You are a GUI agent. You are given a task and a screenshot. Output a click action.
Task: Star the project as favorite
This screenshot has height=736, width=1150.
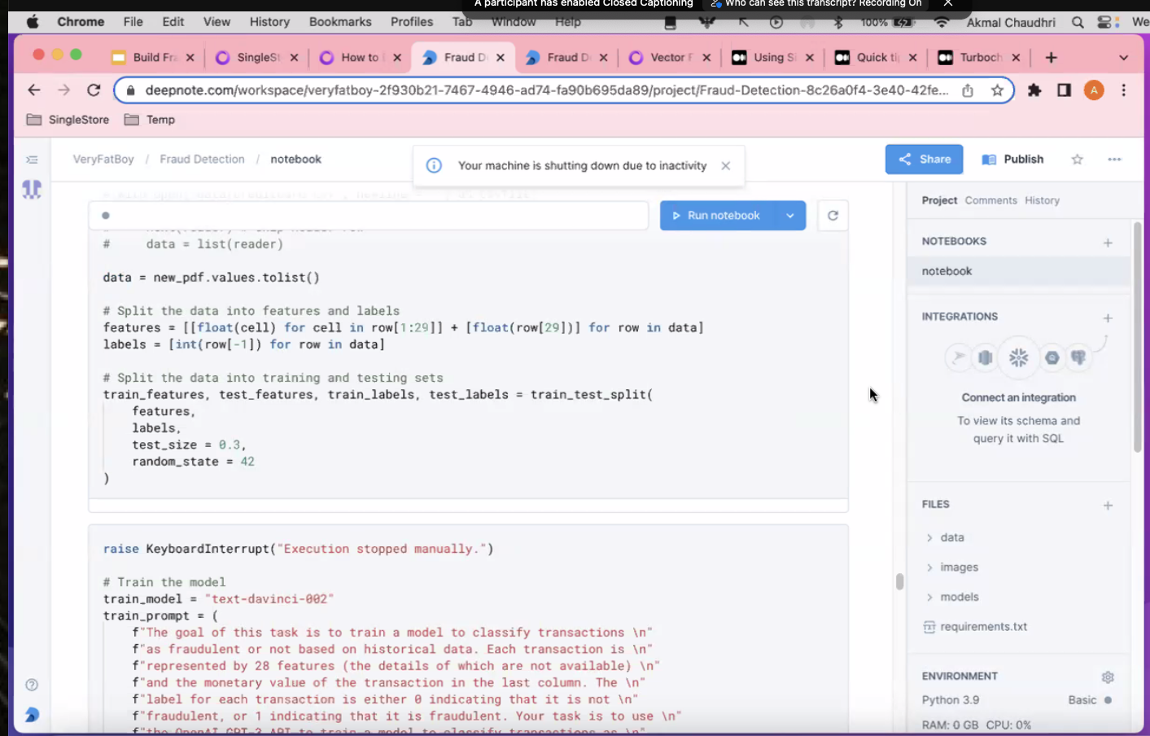tap(1077, 160)
